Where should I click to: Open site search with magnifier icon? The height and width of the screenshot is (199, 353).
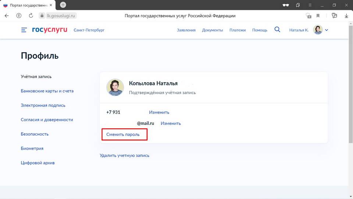point(277,30)
